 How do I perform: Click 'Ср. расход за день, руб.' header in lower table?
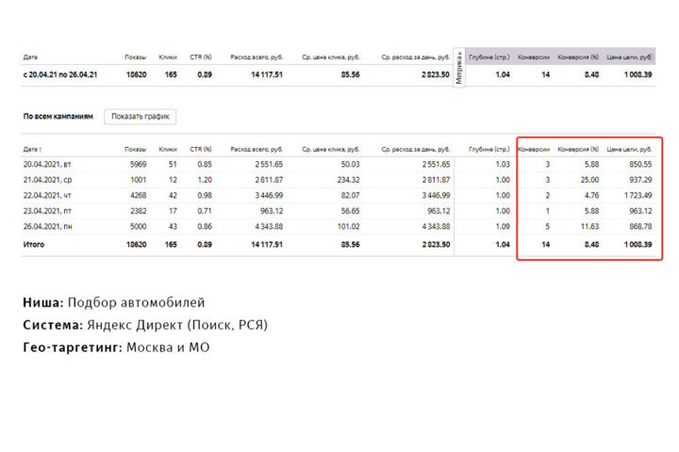tap(416, 149)
